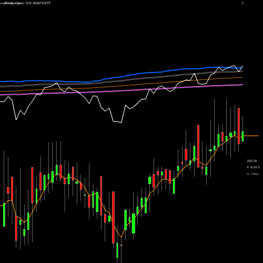This screenshot has width=263, height=263.
Task: Select the tall red candle just before the last candle
Action: 239,126
